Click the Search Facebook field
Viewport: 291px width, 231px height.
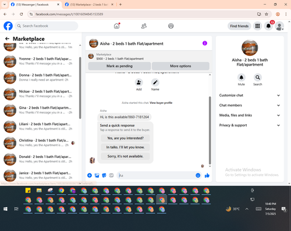pos(47,26)
